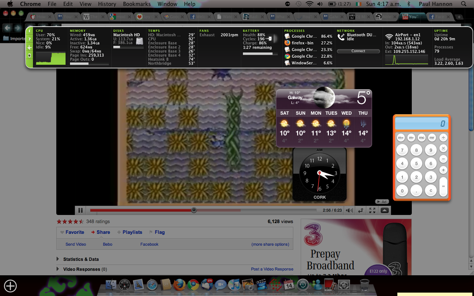This screenshot has width=474, height=296.
Task: Open Finder from the Dock
Action: coord(111,285)
